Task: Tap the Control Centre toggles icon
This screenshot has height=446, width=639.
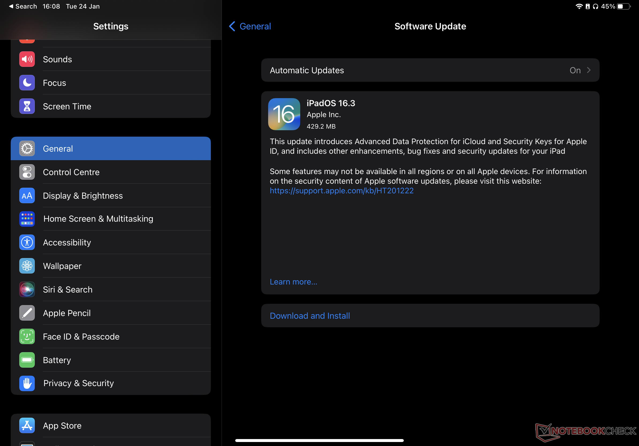Action: tap(27, 172)
